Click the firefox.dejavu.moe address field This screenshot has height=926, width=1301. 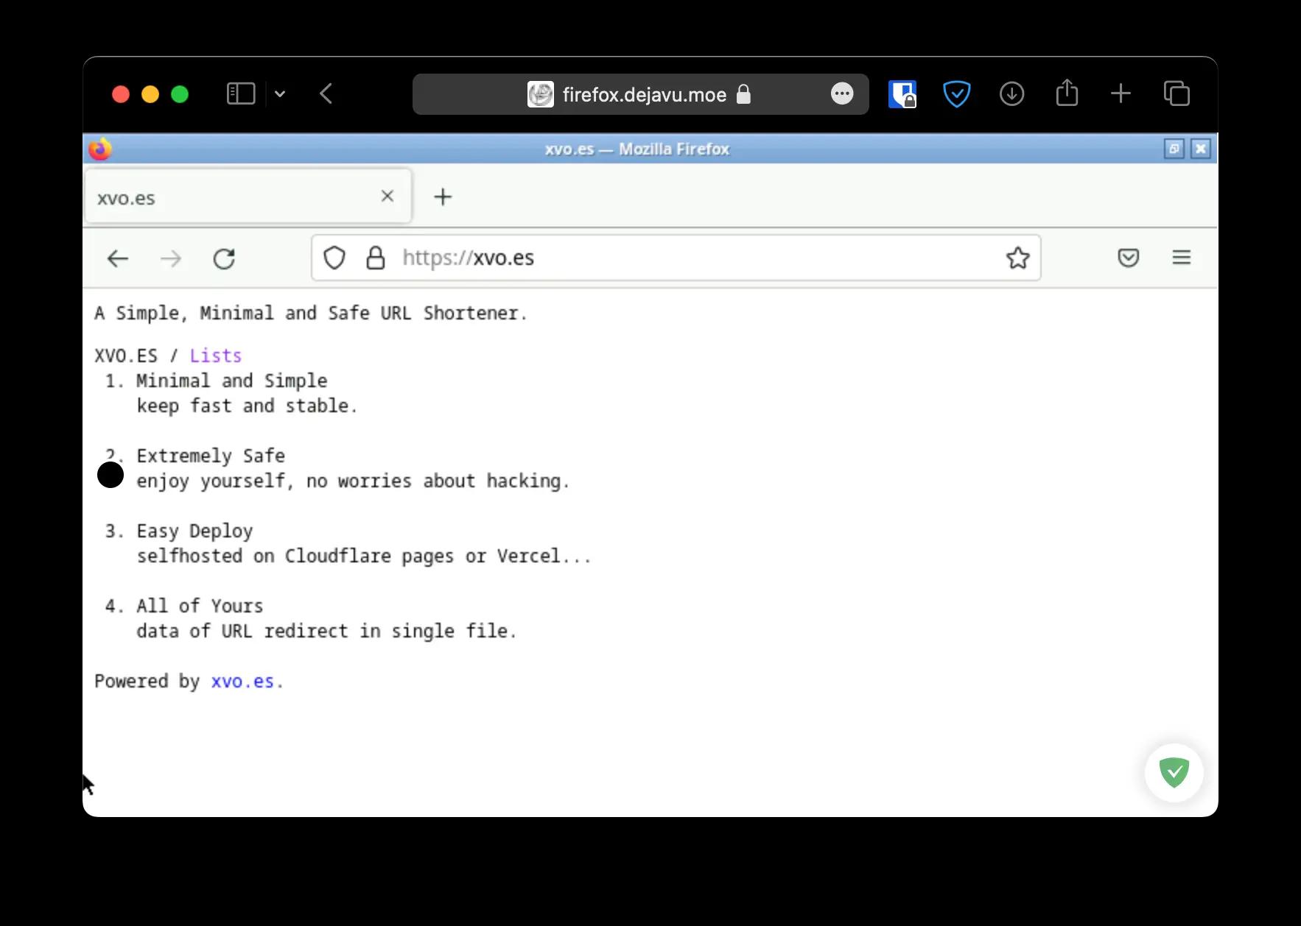click(640, 94)
